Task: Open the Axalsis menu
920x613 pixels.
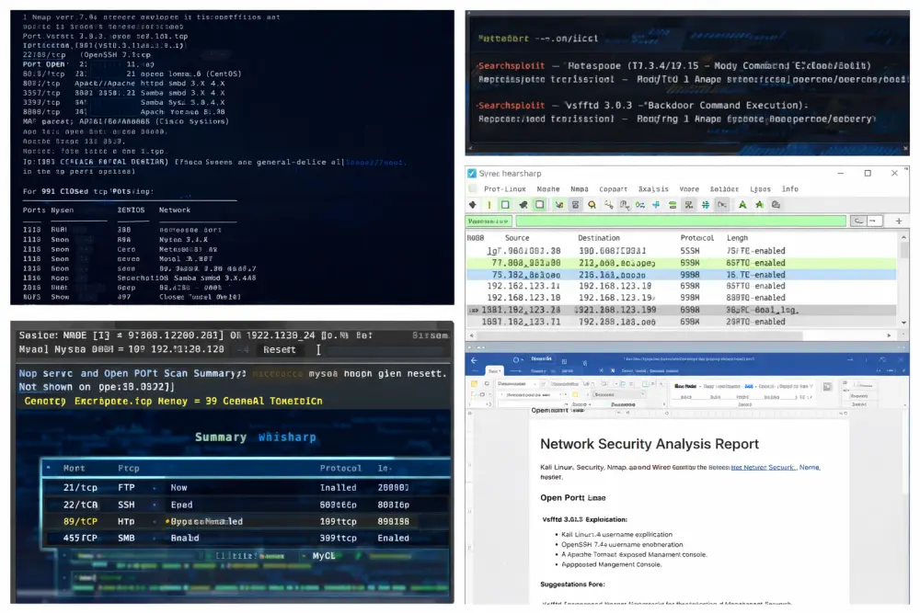Action: [653, 189]
